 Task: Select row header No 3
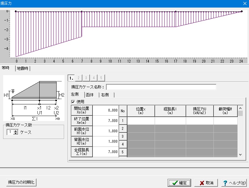123,136
